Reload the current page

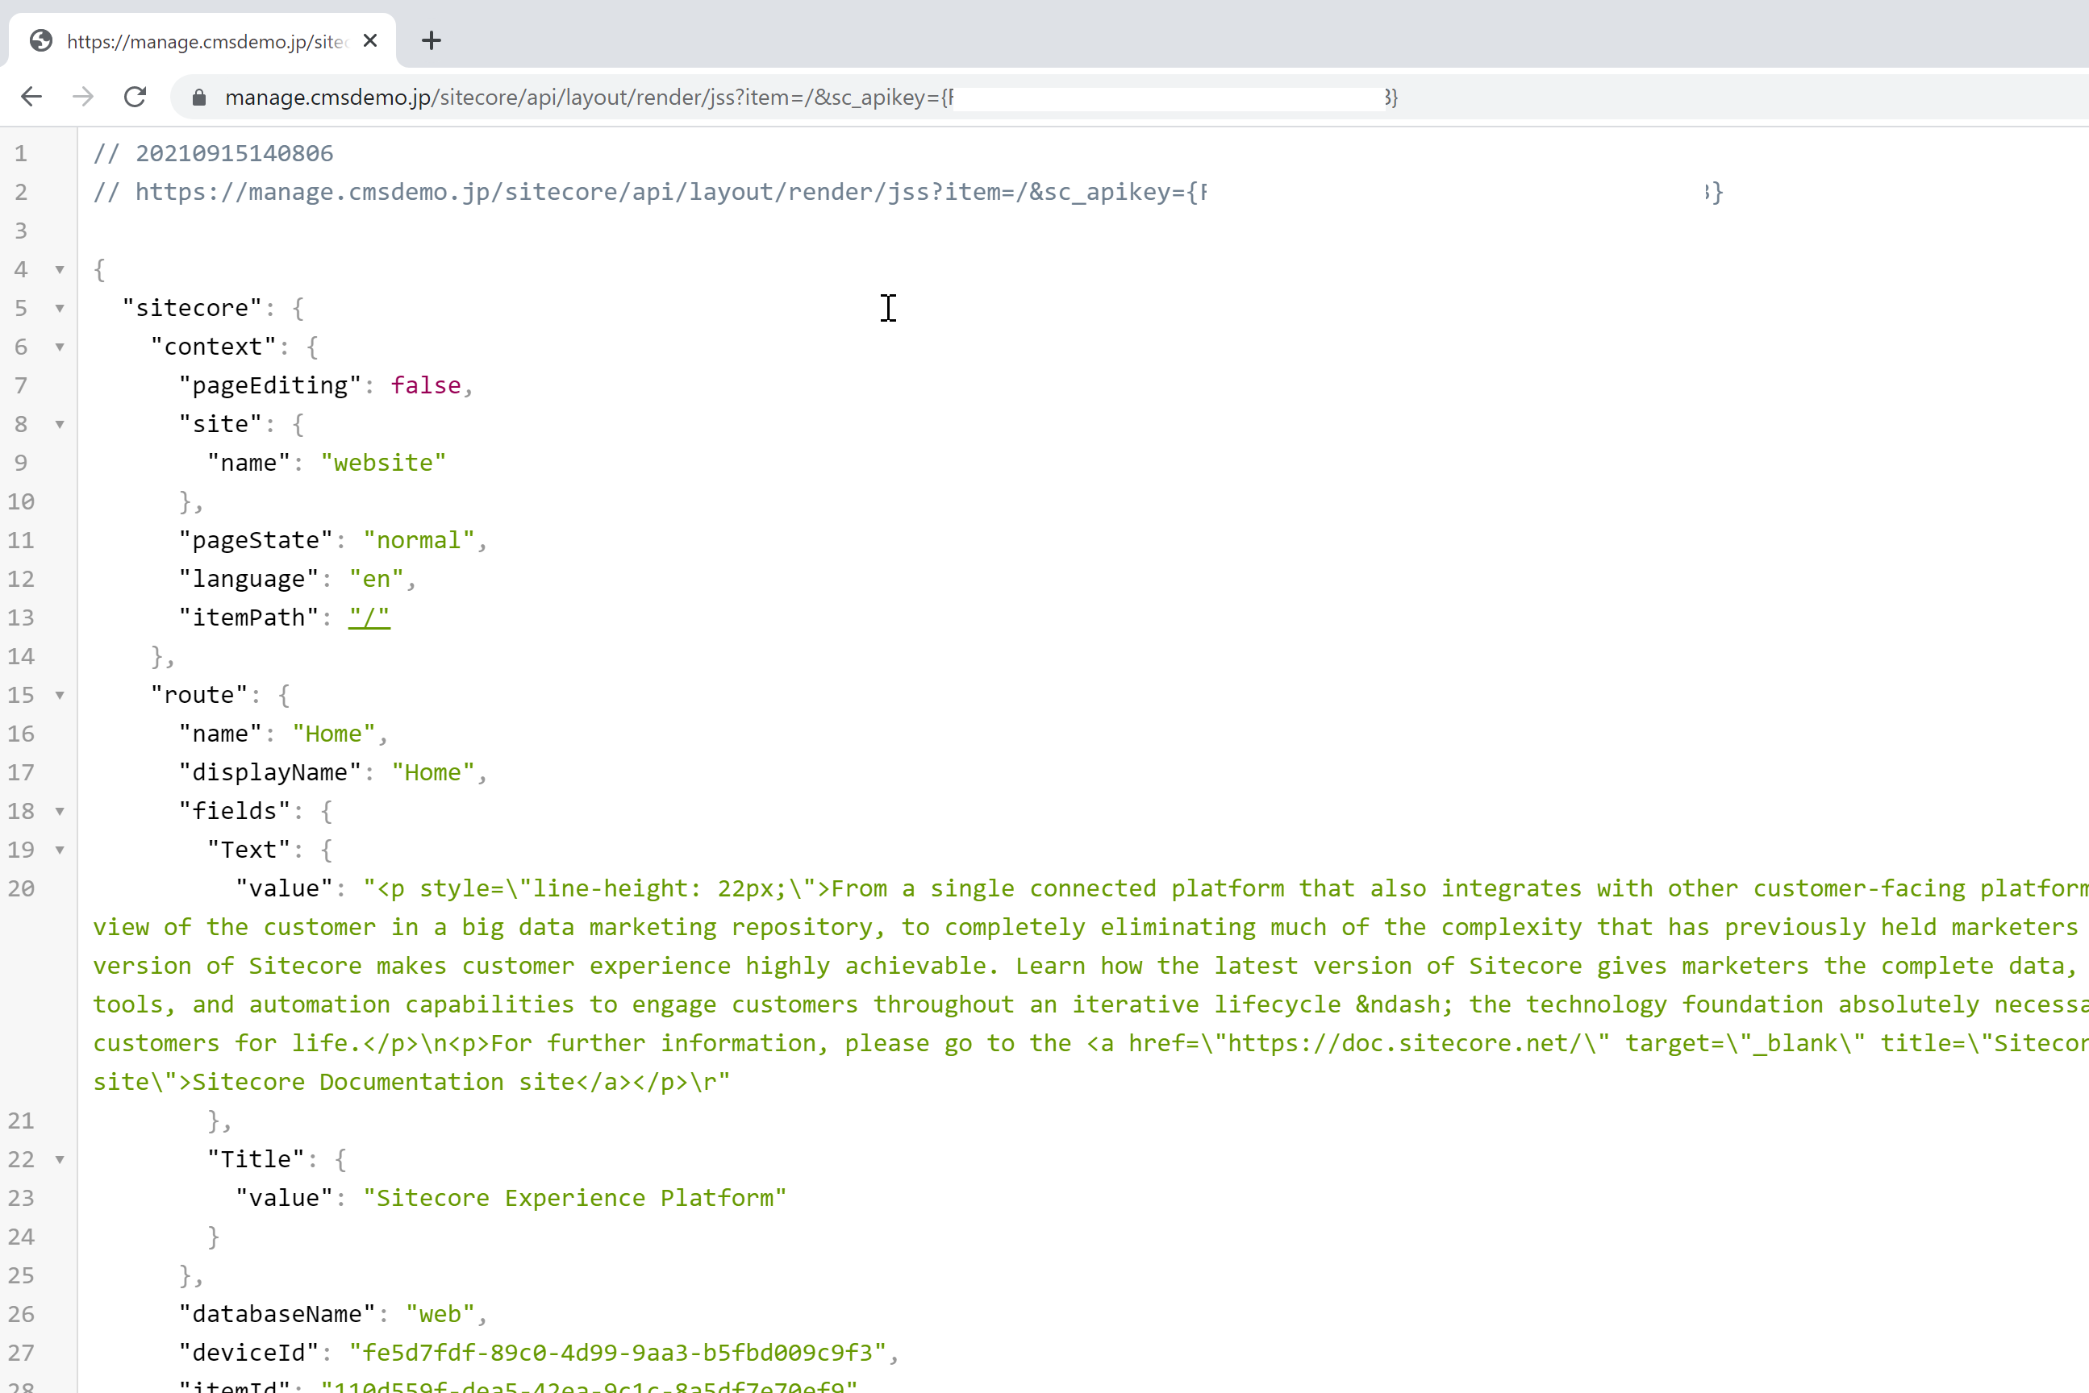tap(136, 97)
